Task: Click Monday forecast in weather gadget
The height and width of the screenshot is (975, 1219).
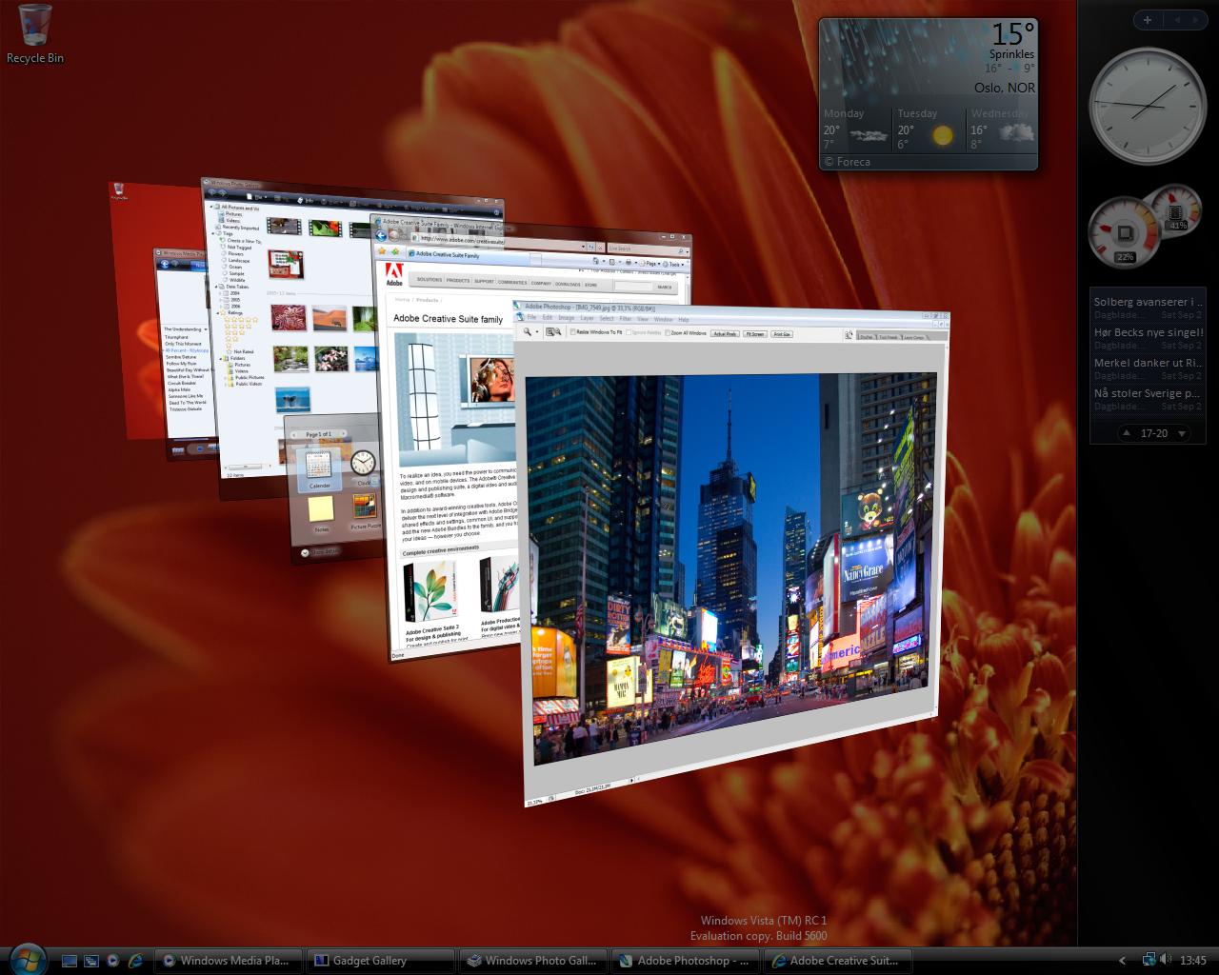Action: coord(856,129)
